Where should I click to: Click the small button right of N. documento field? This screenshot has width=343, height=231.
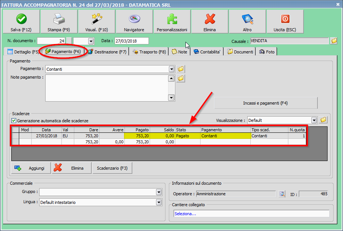[69, 41]
